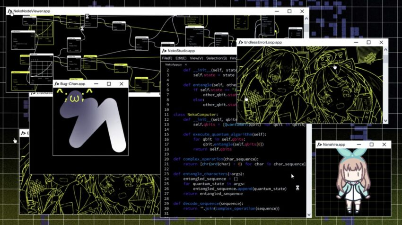Open the Edit(E) menu in NekoStudio

coord(181,58)
